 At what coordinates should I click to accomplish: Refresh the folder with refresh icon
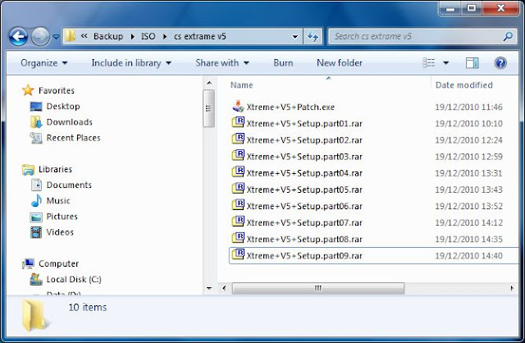point(313,36)
